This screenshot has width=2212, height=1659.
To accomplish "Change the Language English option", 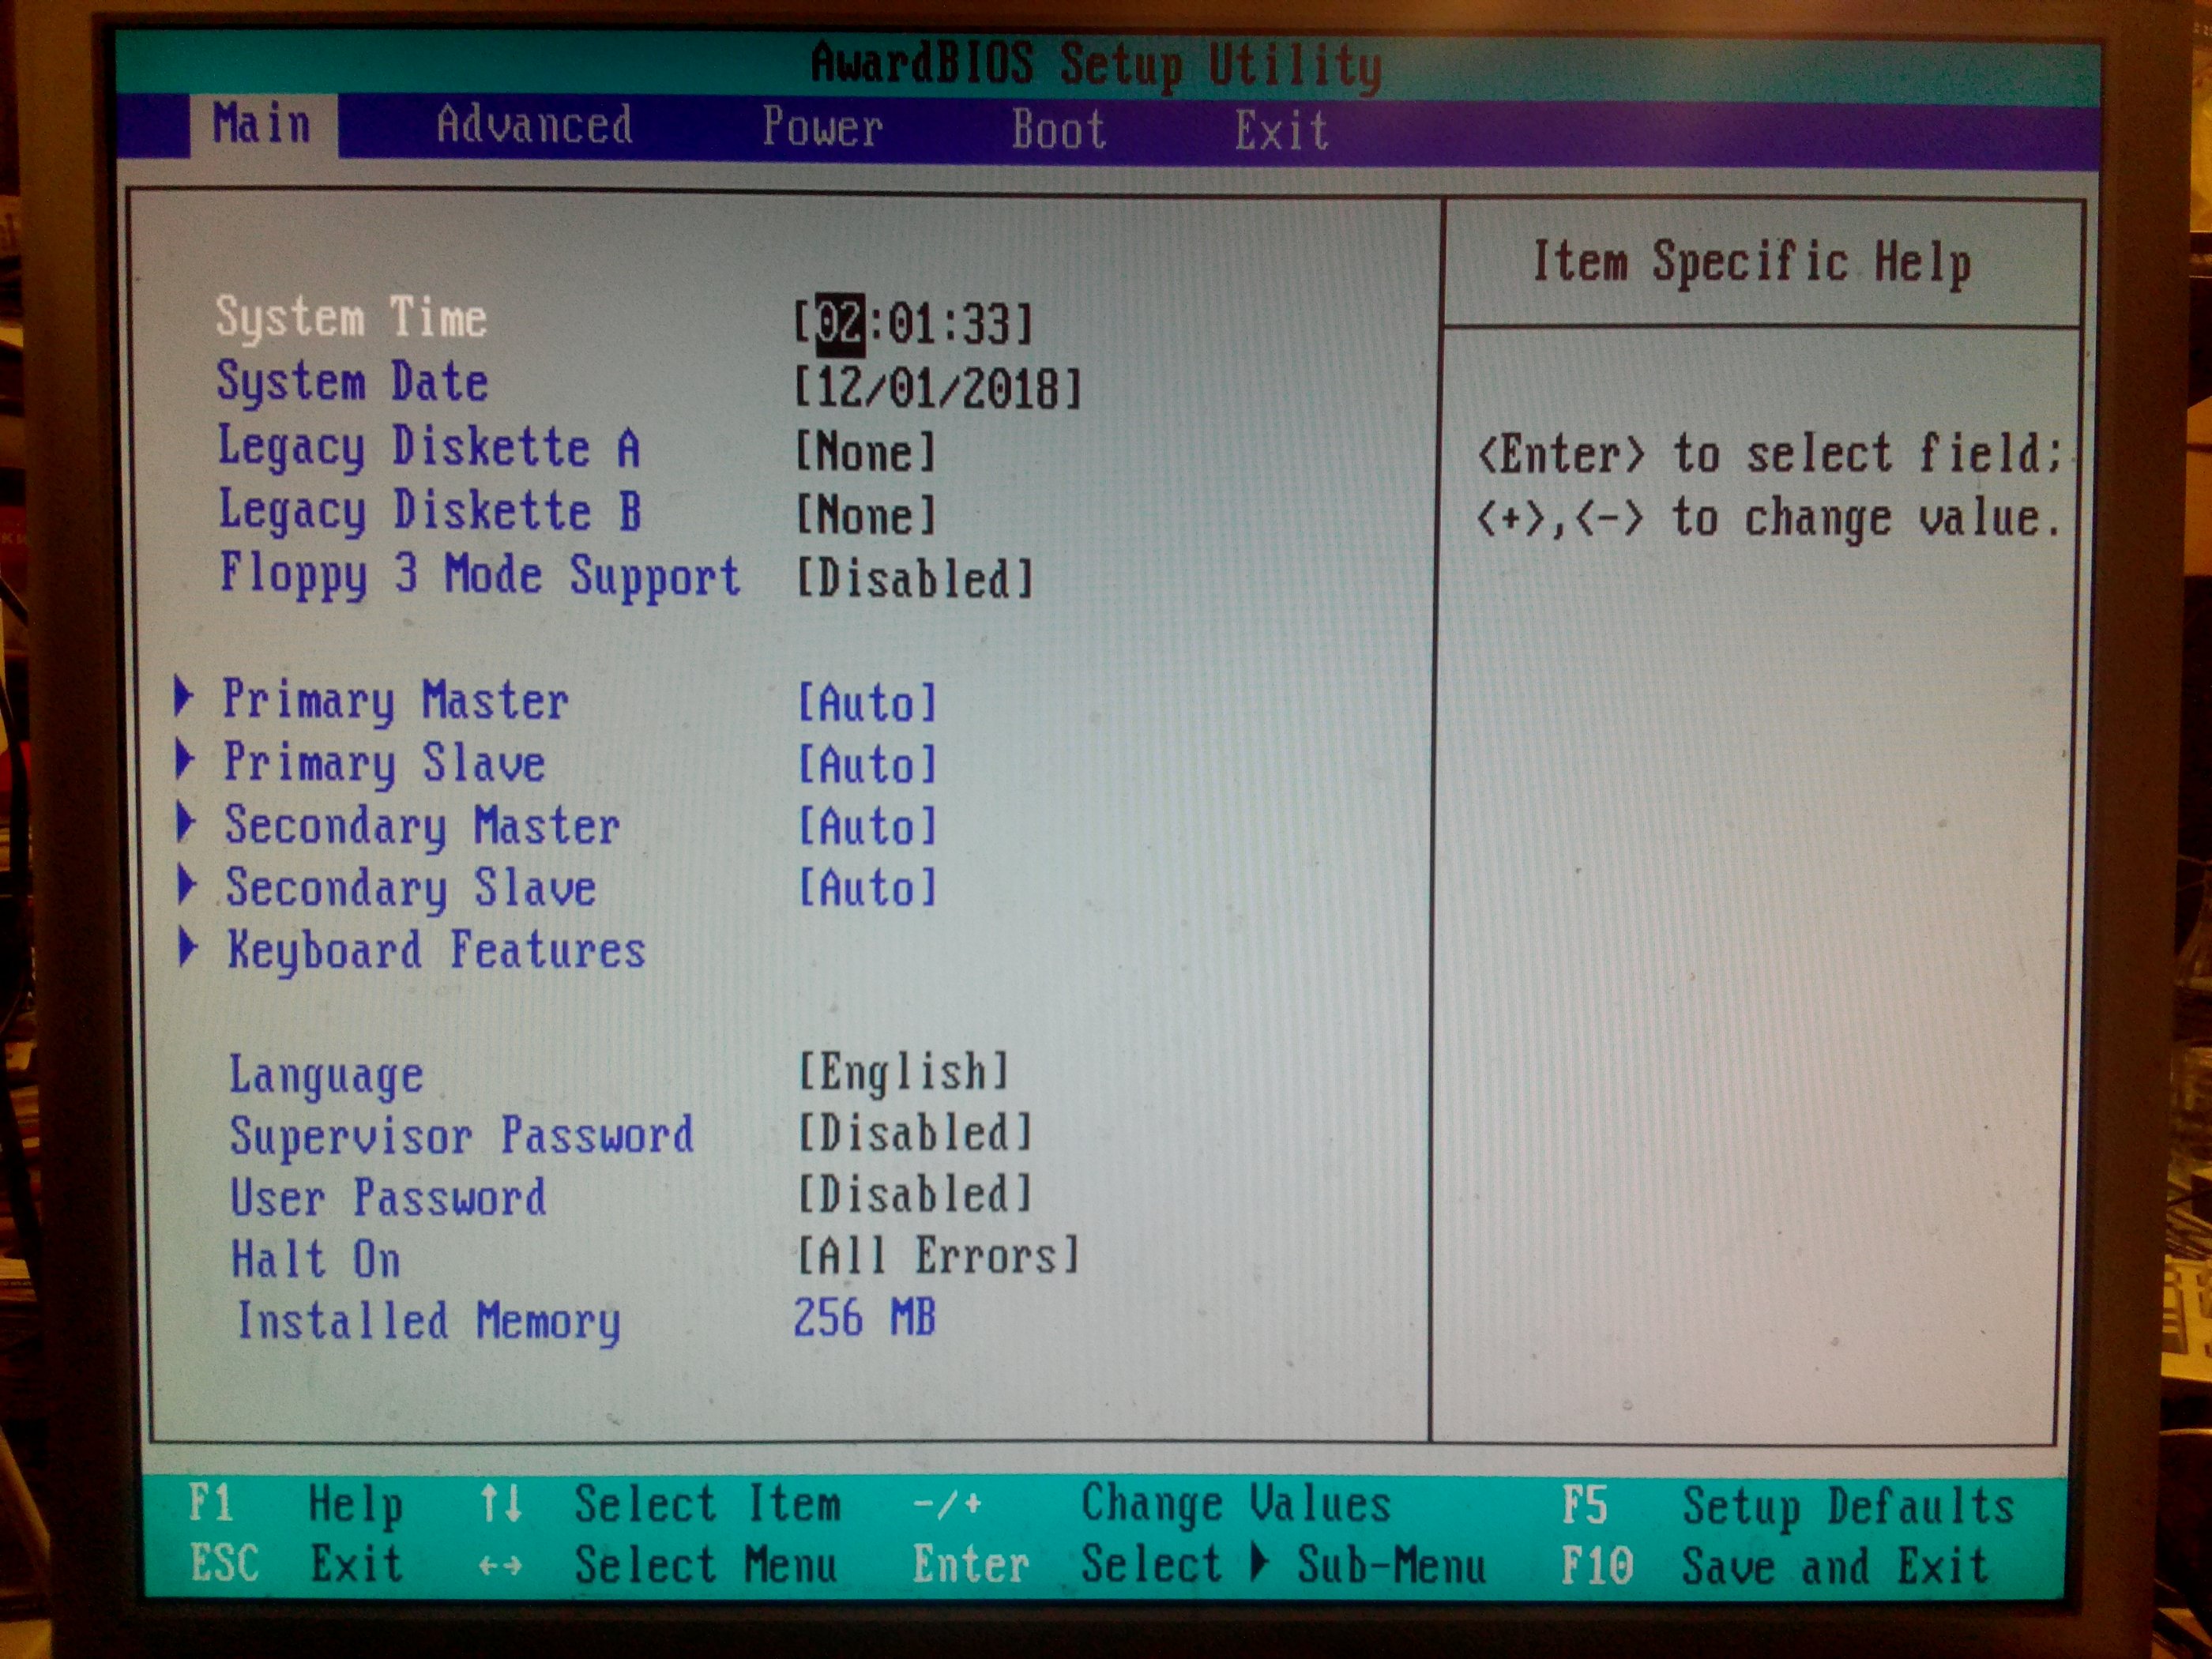I will (x=903, y=1072).
